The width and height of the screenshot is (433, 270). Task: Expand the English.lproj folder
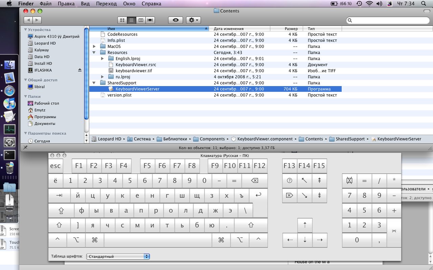coord(102,59)
